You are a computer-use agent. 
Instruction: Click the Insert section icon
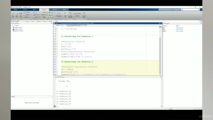(x=47, y=12)
